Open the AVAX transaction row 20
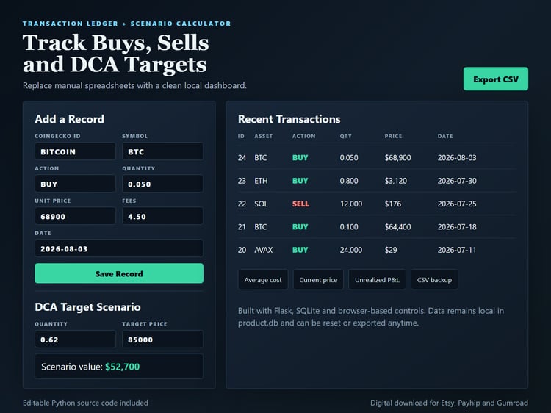 coord(377,250)
